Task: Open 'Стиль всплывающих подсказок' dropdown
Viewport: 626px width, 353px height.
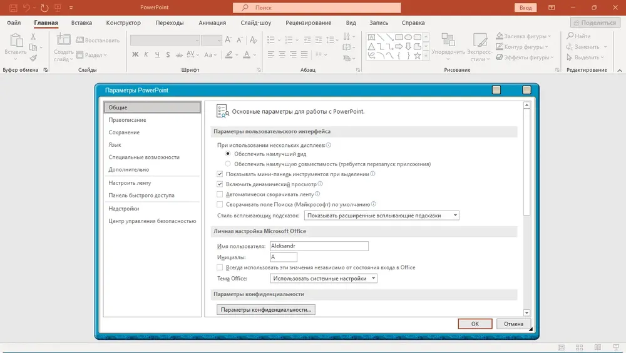Action: click(382, 216)
